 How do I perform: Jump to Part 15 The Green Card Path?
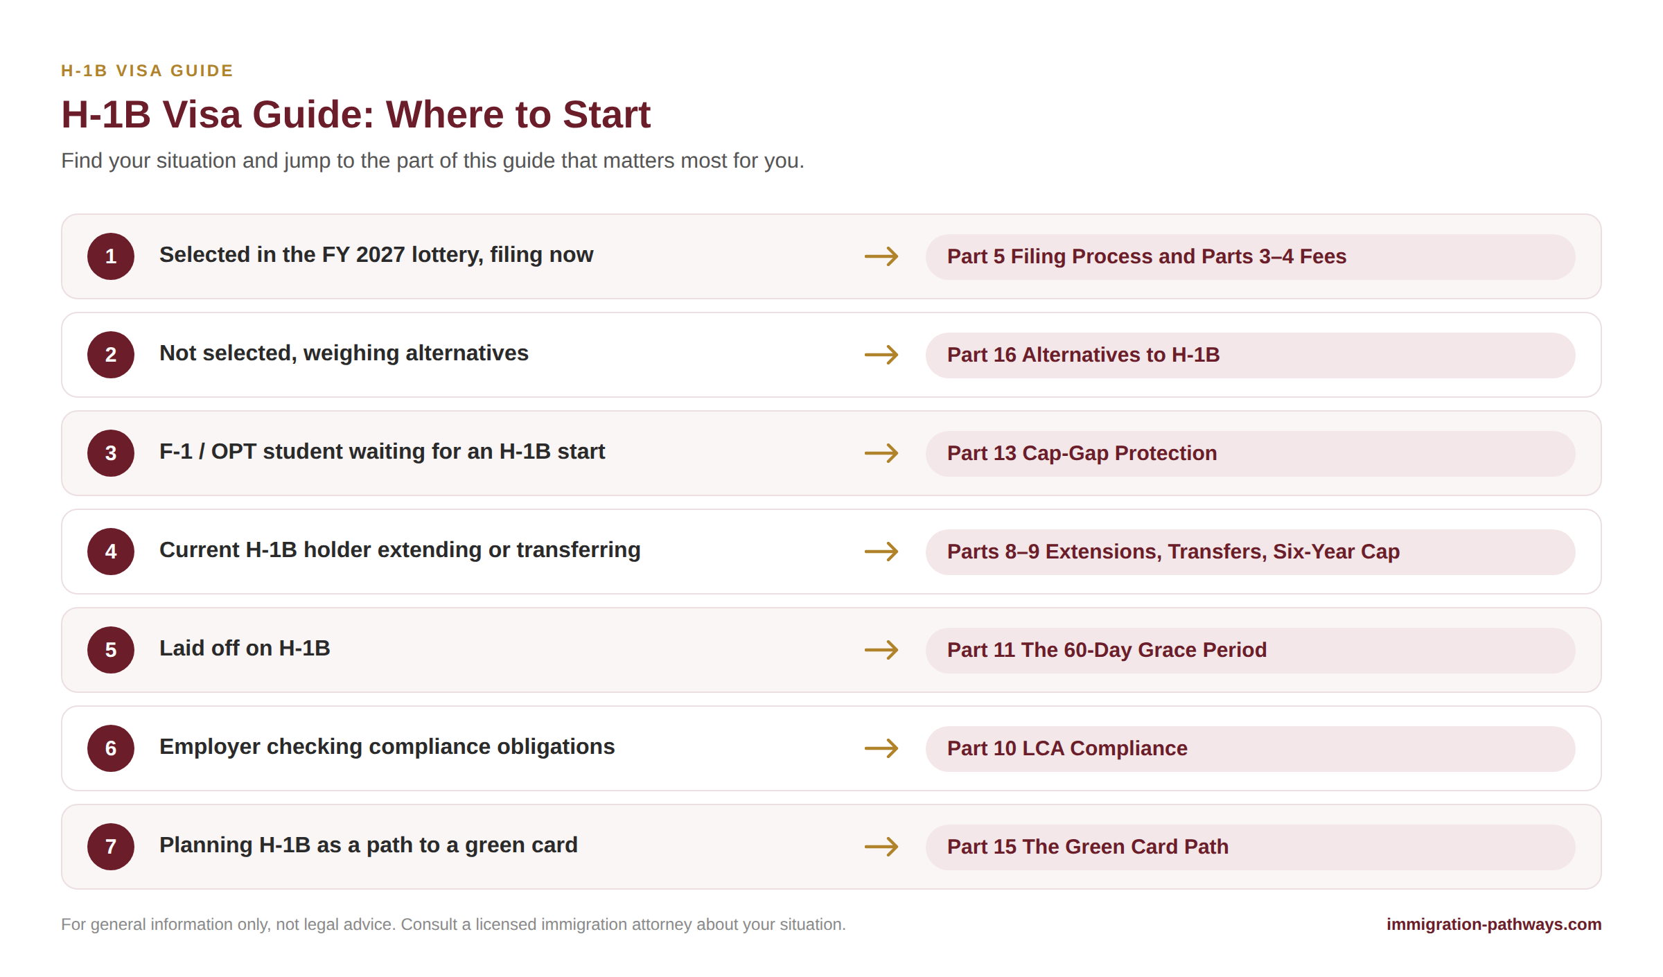tap(1250, 847)
